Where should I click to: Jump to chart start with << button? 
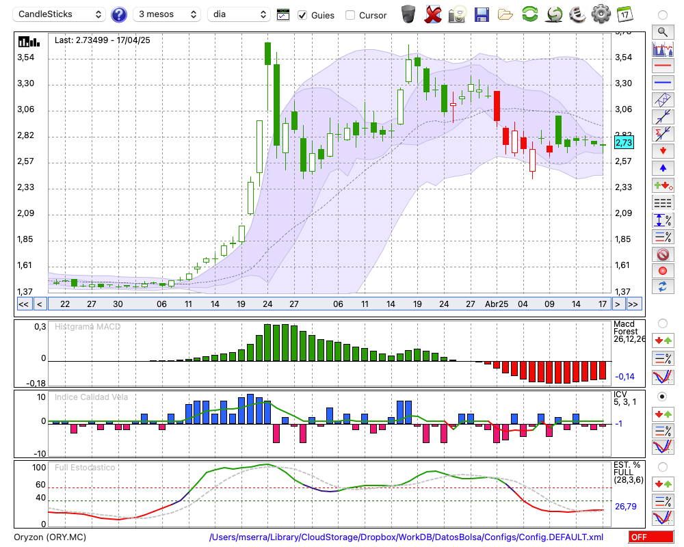click(23, 304)
